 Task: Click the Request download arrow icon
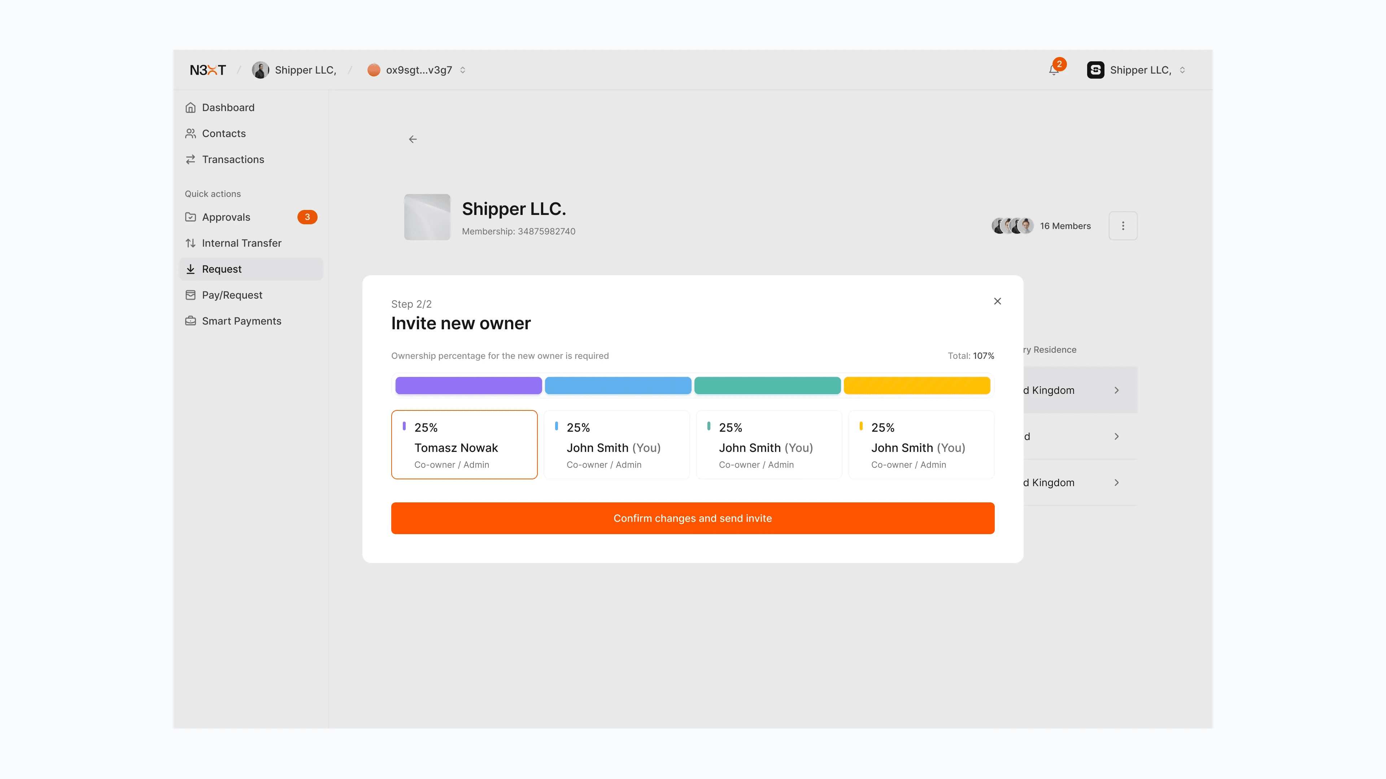(191, 269)
